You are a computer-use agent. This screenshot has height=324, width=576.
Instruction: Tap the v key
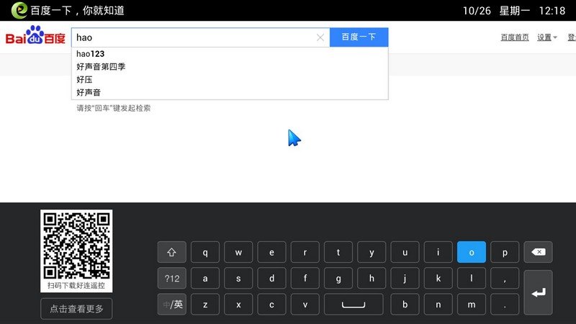pyautogui.click(x=305, y=305)
